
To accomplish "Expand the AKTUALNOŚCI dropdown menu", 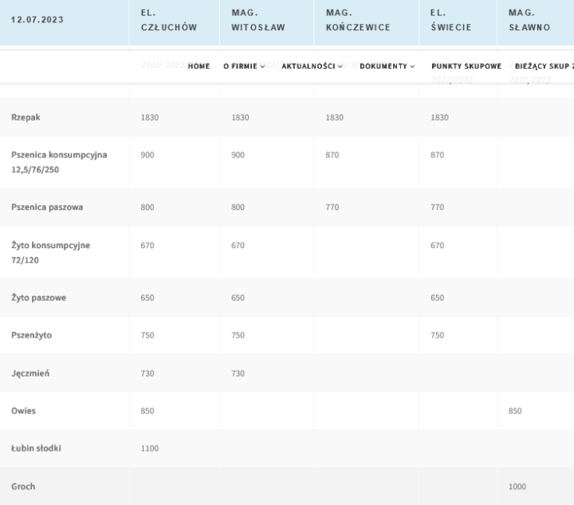I will click(312, 66).
